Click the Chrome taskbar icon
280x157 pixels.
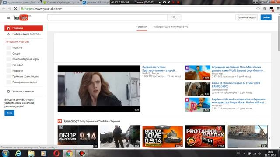click(69, 153)
